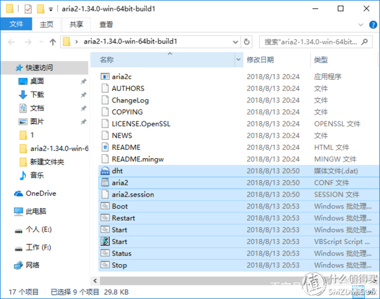This screenshot has height=299, width=380.
Task: Select LICENSE.OpenSSL file icon
Action: point(105,124)
